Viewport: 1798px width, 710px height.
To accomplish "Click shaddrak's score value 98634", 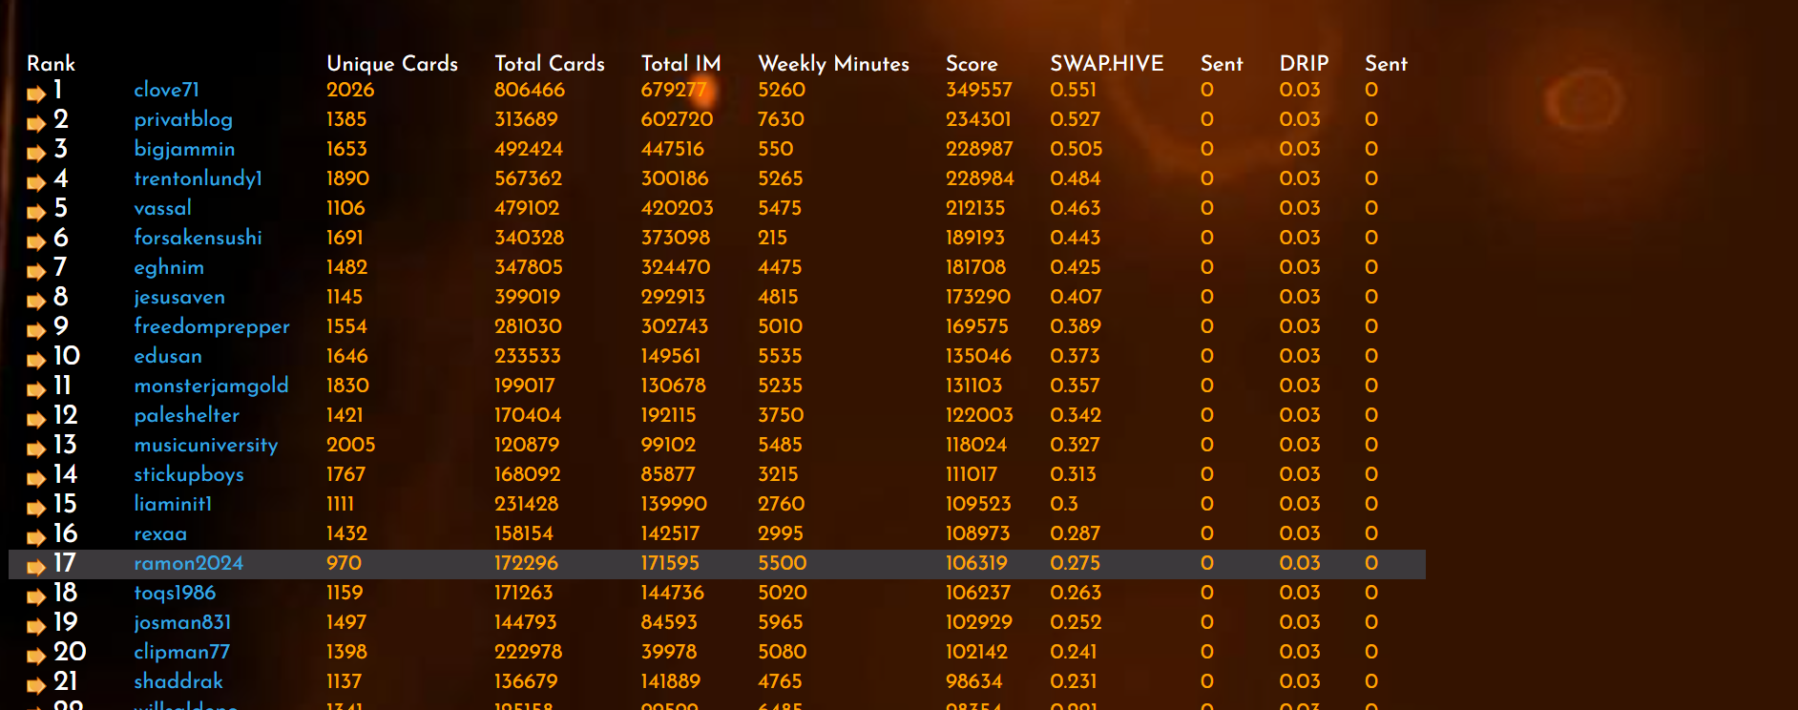I will pos(974,681).
